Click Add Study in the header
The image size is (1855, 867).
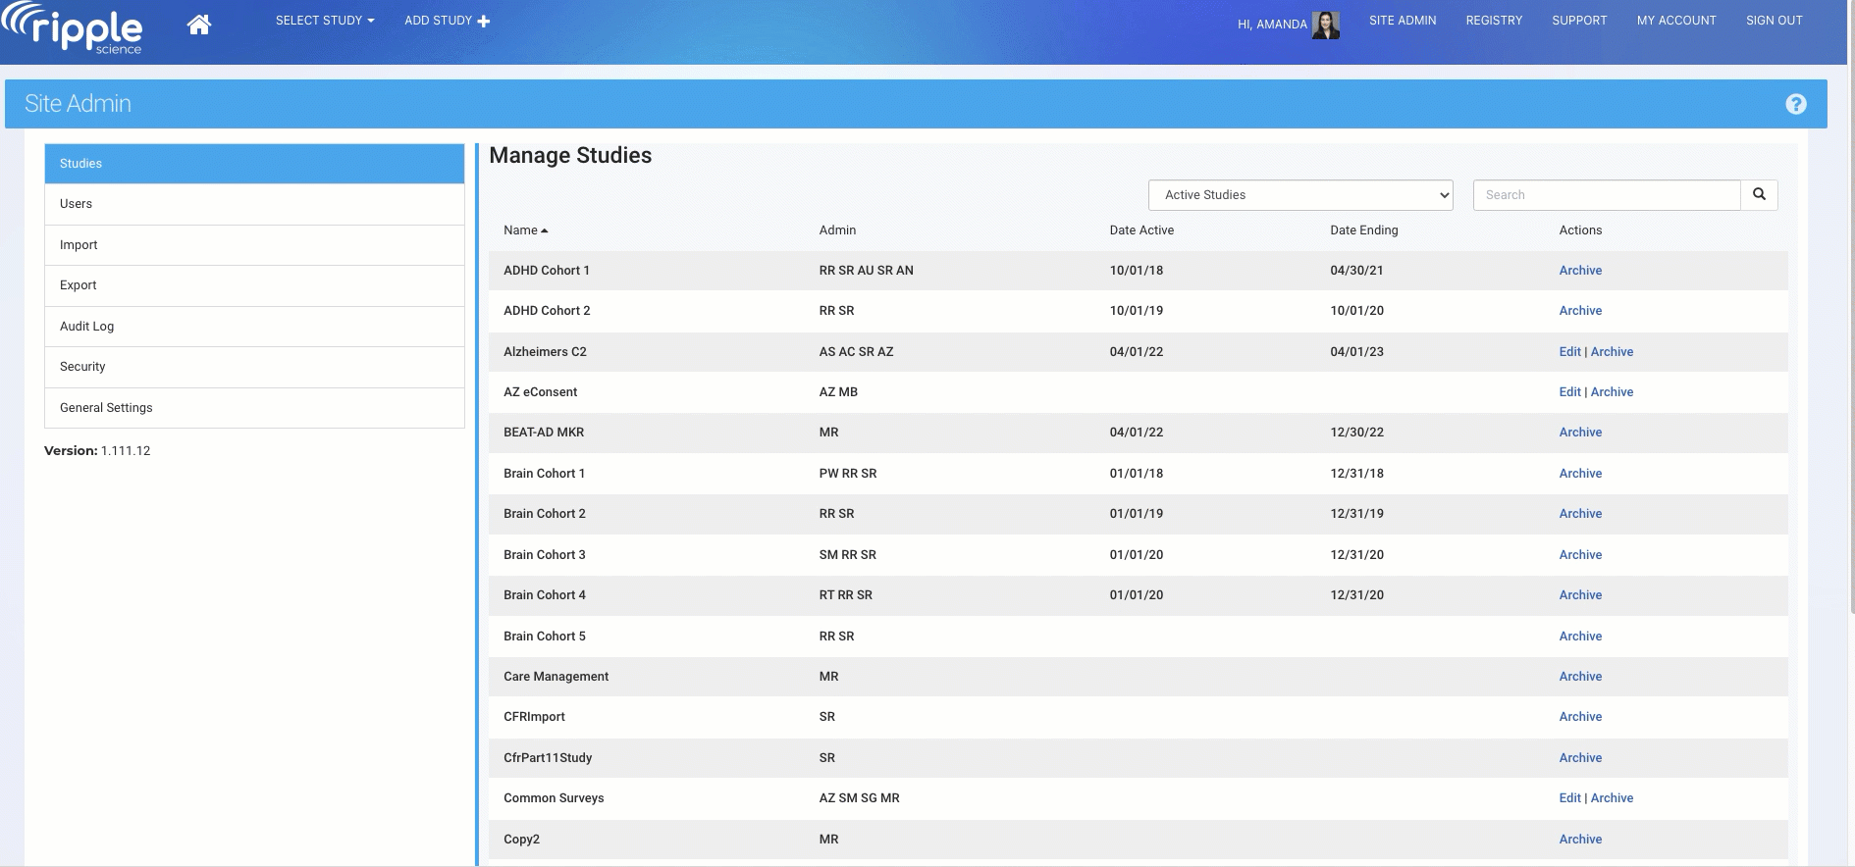(447, 21)
